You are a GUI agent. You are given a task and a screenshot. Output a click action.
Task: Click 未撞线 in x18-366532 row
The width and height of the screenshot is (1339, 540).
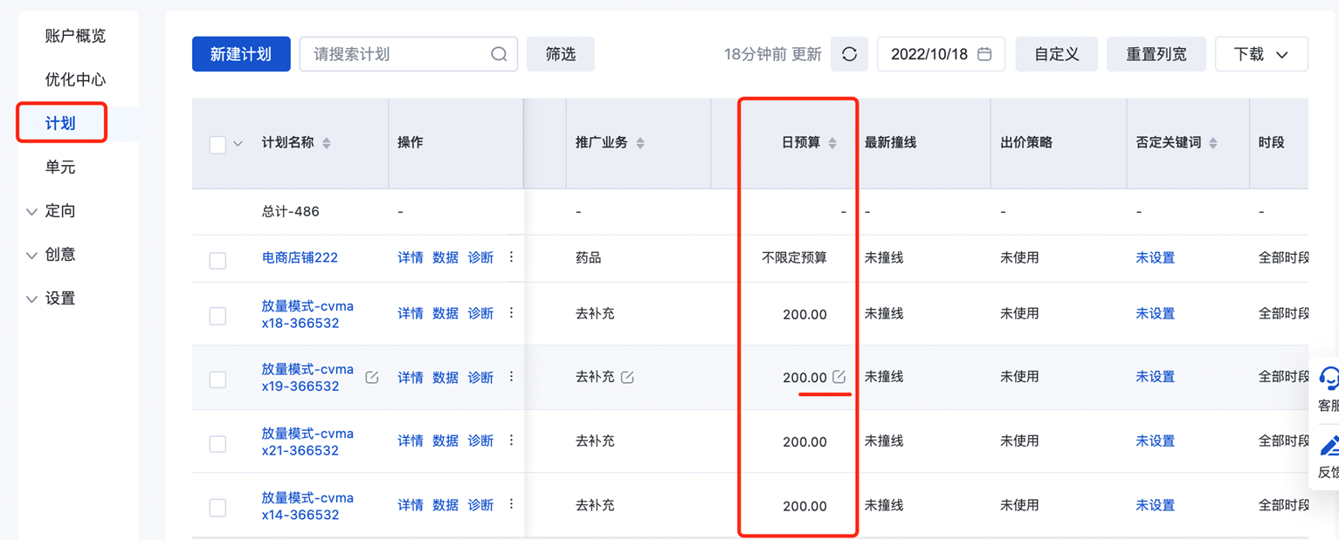point(884,313)
